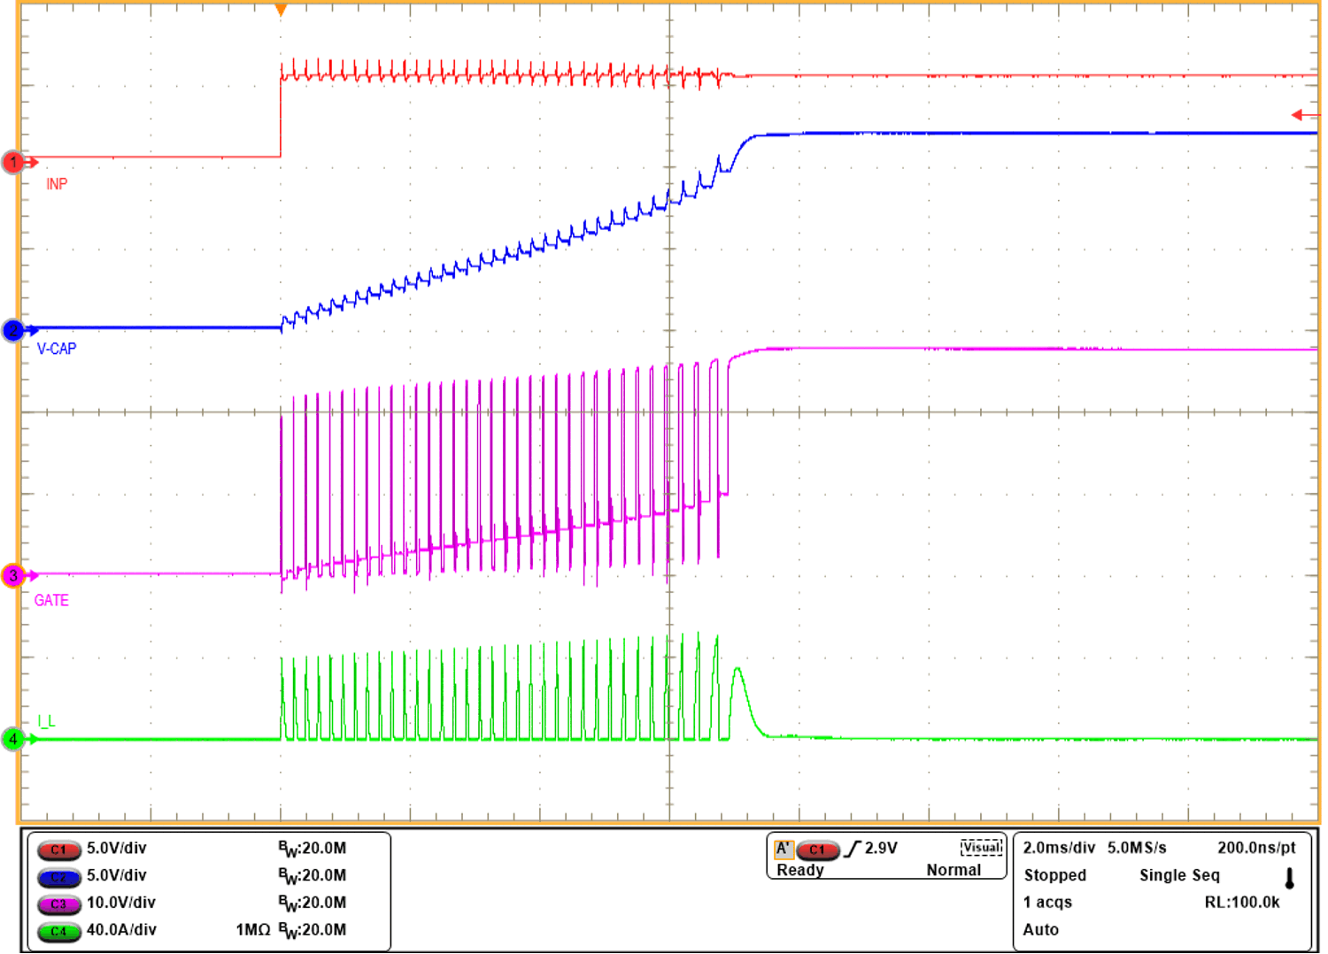Click the trigger source C1 badge
Image resolution: width=1328 pixels, height=954 pixels.
[817, 850]
